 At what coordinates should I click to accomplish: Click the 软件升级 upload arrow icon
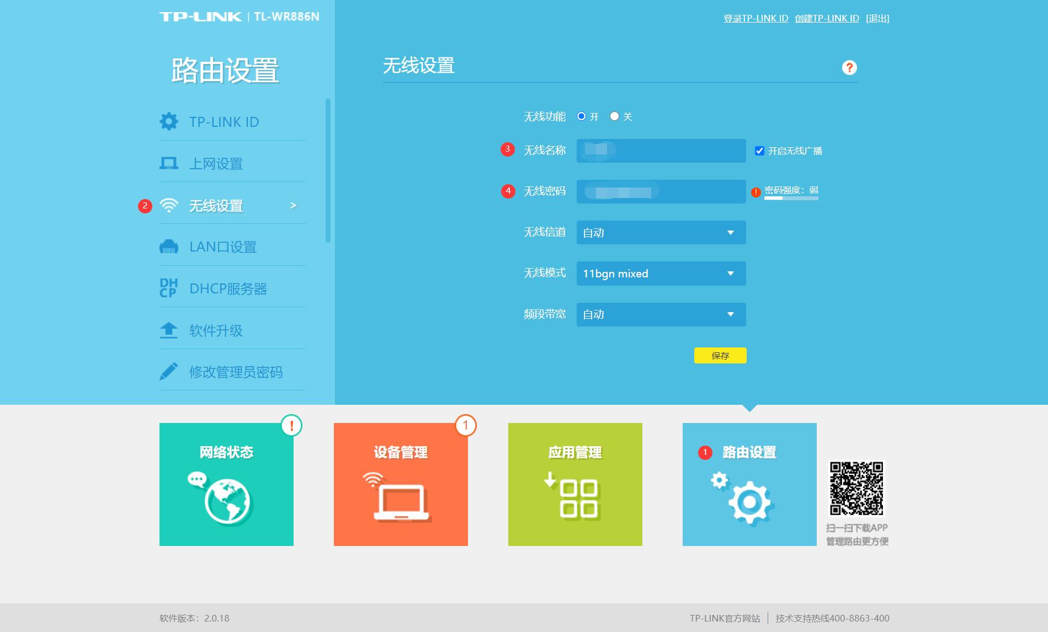(168, 330)
